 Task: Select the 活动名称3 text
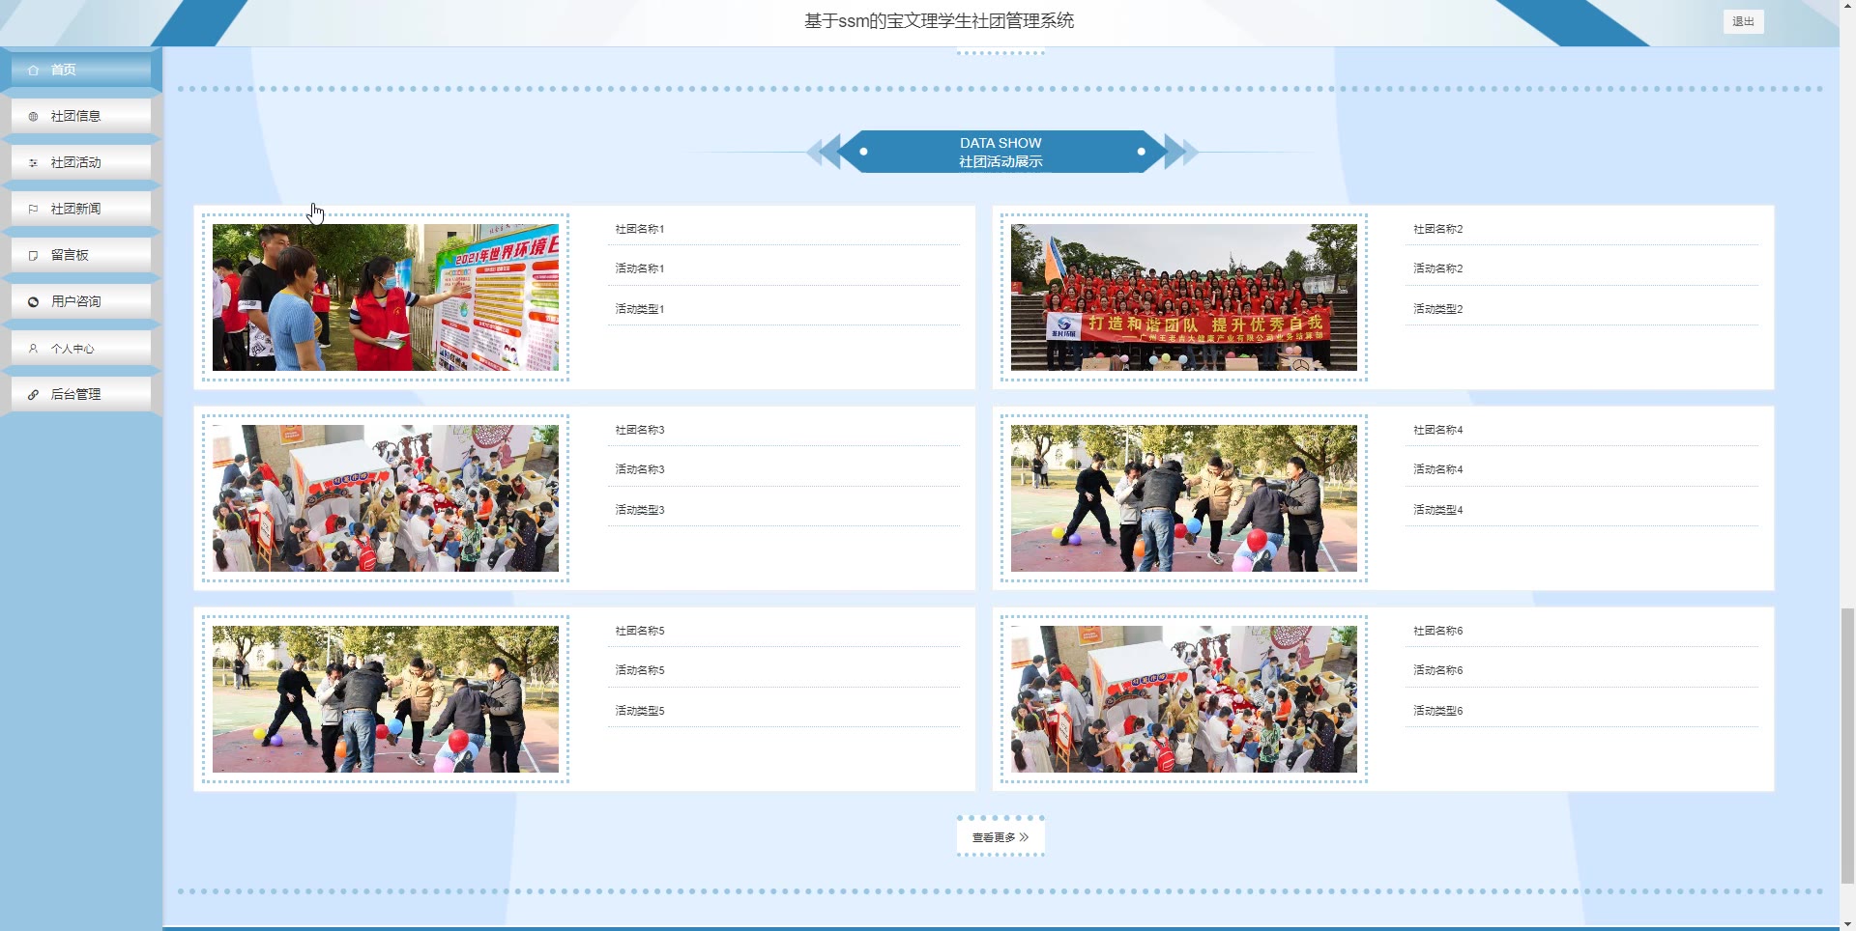point(640,469)
